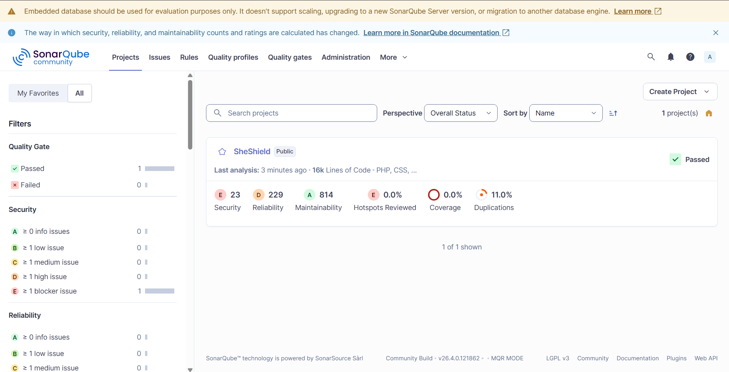This screenshot has width=729, height=372.
Task: Click sidebar scroll down arrow
Action: tap(190, 370)
